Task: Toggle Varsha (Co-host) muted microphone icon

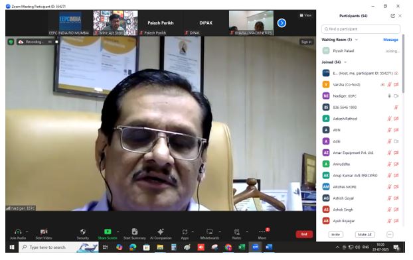Action: tap(389, 84)
